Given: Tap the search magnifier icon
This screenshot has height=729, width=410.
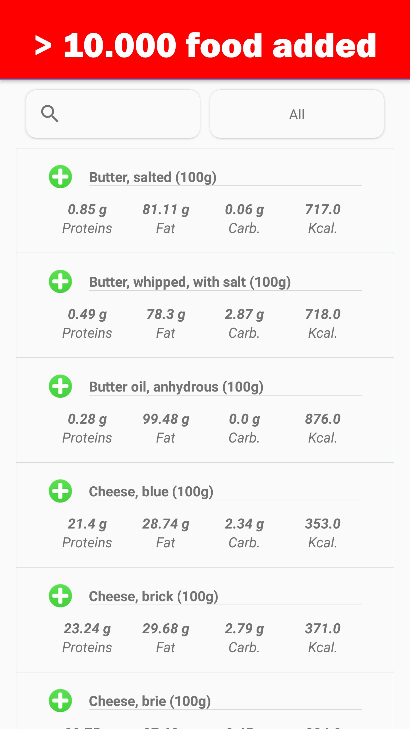Looking at the screenshot, I should point(50,114).
